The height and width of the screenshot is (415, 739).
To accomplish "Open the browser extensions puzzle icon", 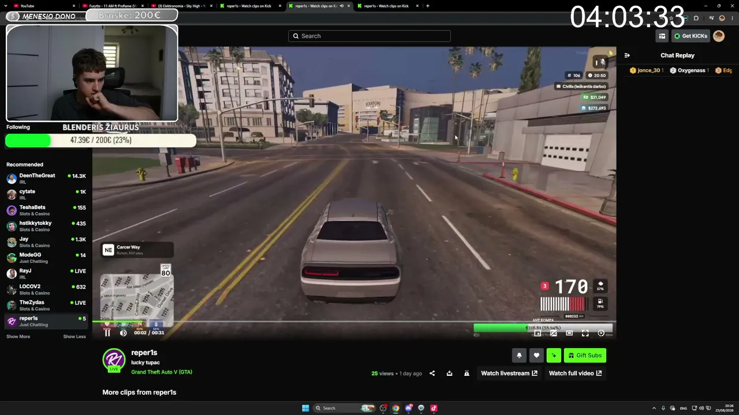I will pos(696,18).
